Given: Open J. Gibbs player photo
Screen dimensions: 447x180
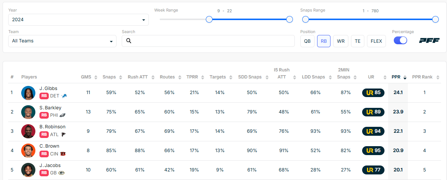Looking at the screenshot, I should (28, 93).
